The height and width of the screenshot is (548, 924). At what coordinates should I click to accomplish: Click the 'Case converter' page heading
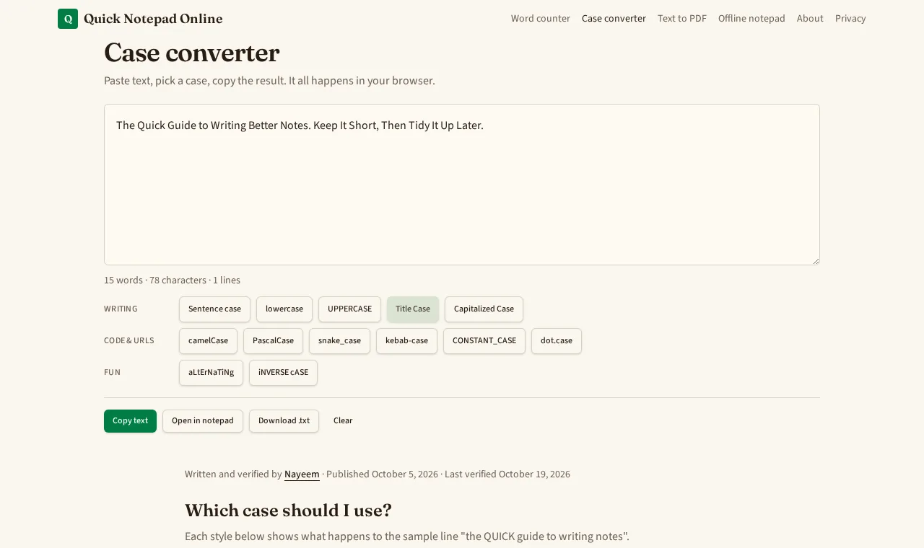coord(191,53)
